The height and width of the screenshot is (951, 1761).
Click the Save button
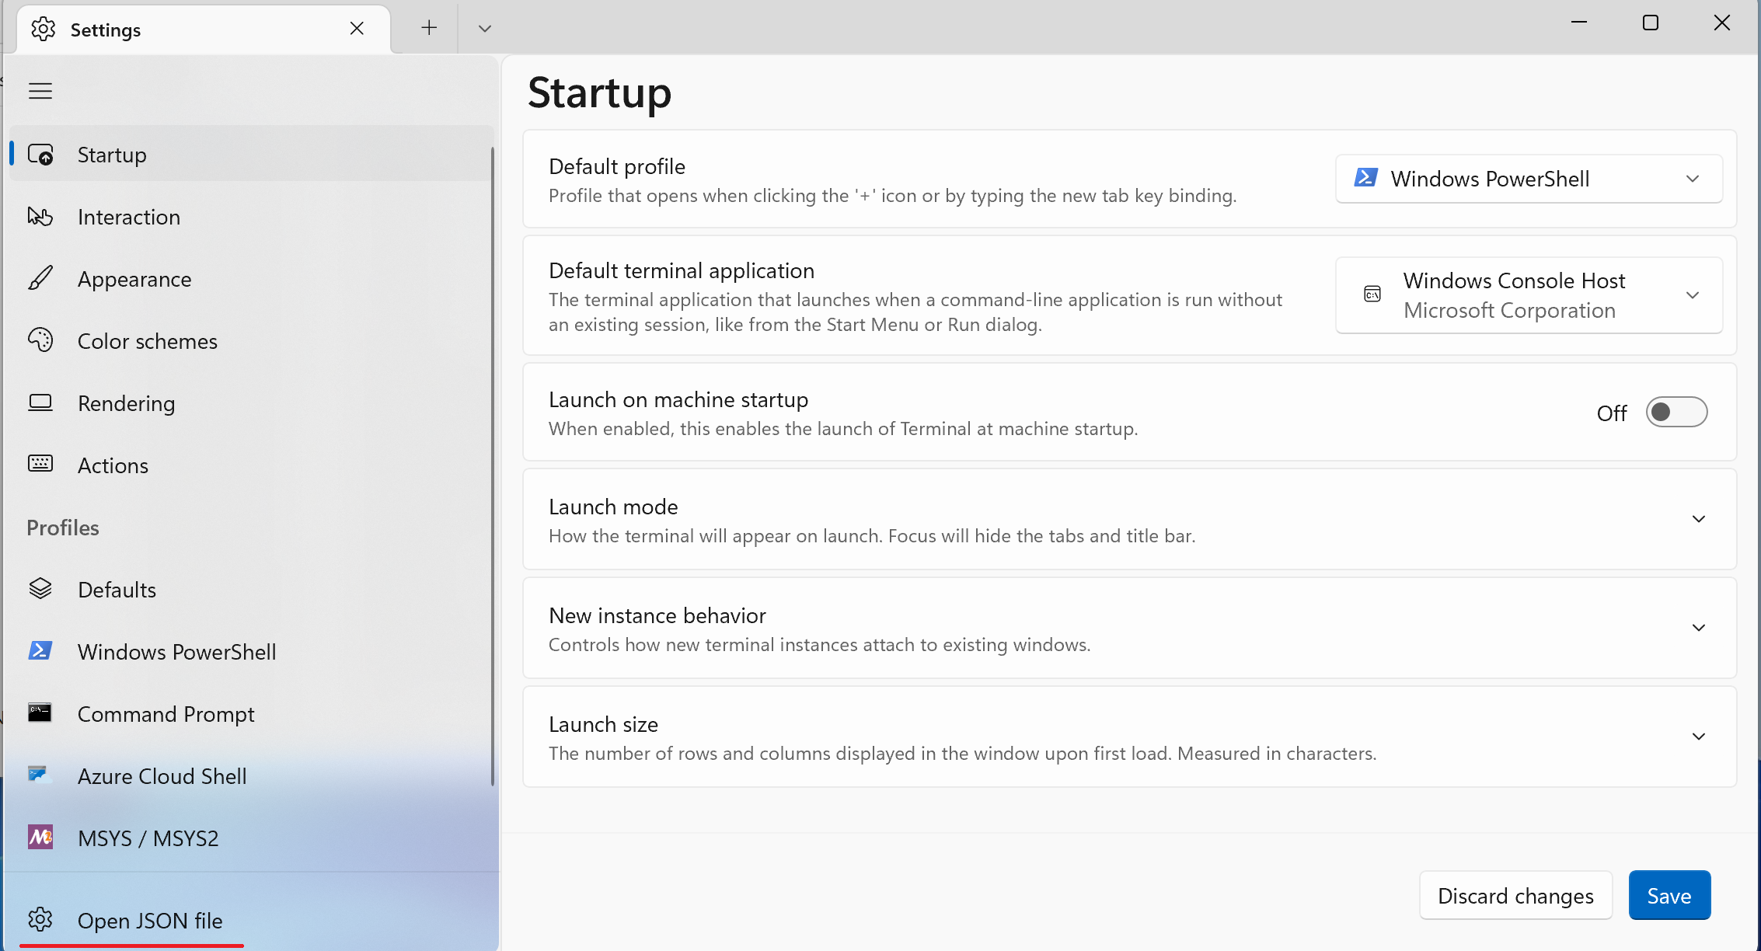click(x=1669, y=896)
